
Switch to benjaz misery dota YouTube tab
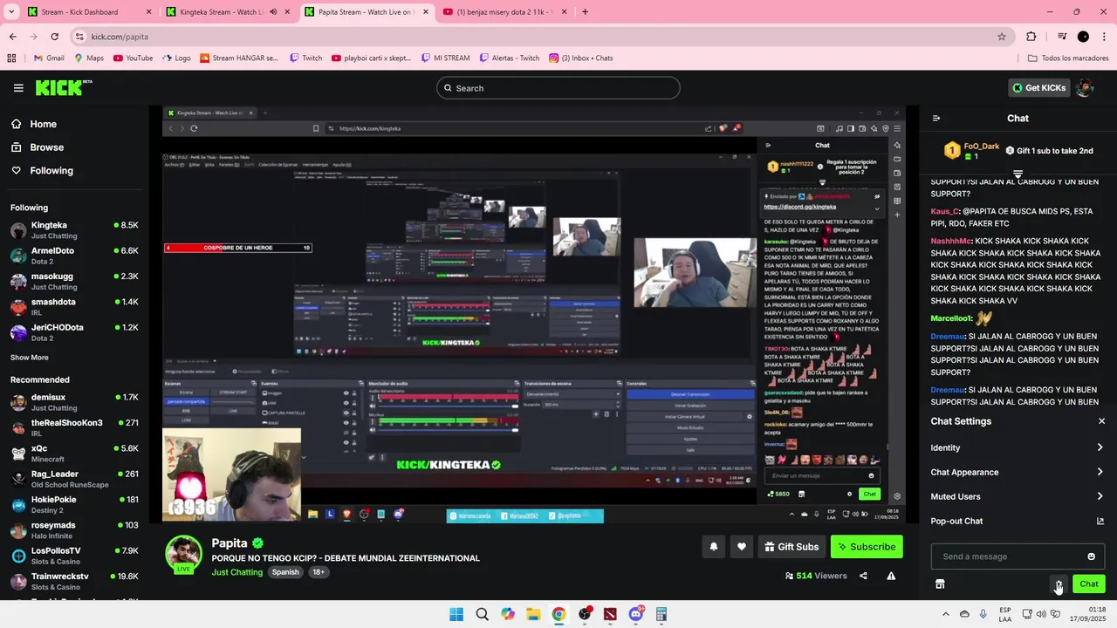504,12
